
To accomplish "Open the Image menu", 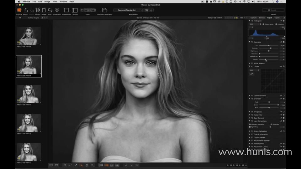I will click(47, 2).
